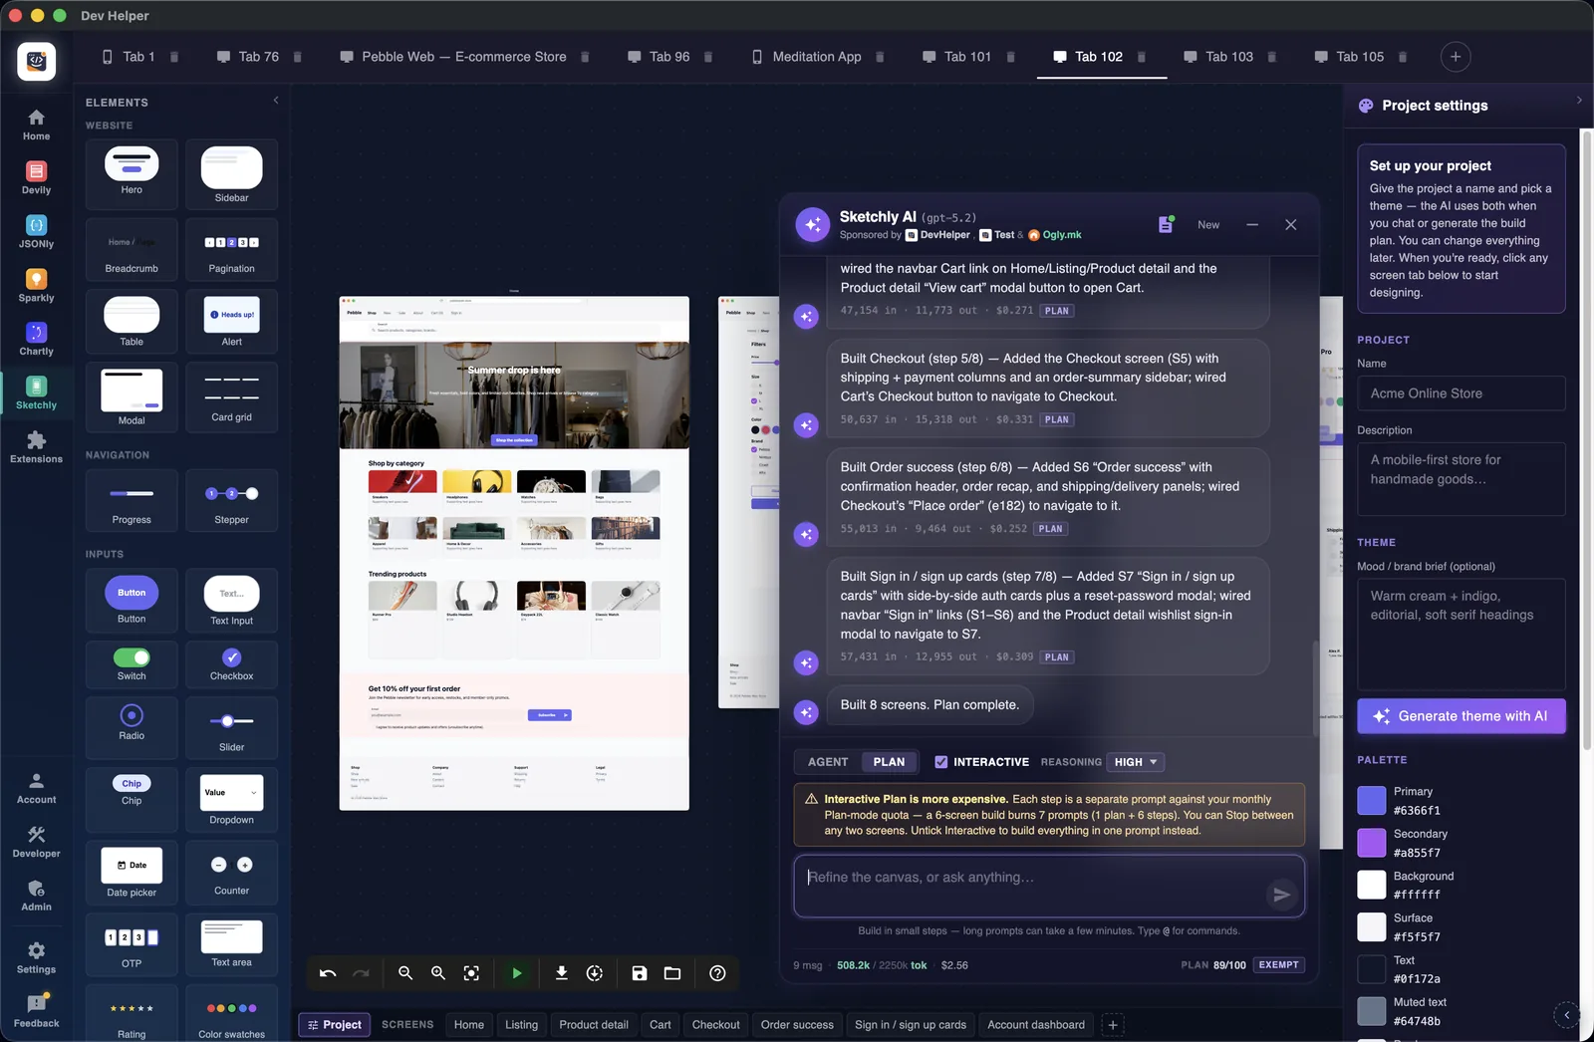This screenshot has height=1042, width=1594.
Task: Click the download export icon
Action: point(562,973)
